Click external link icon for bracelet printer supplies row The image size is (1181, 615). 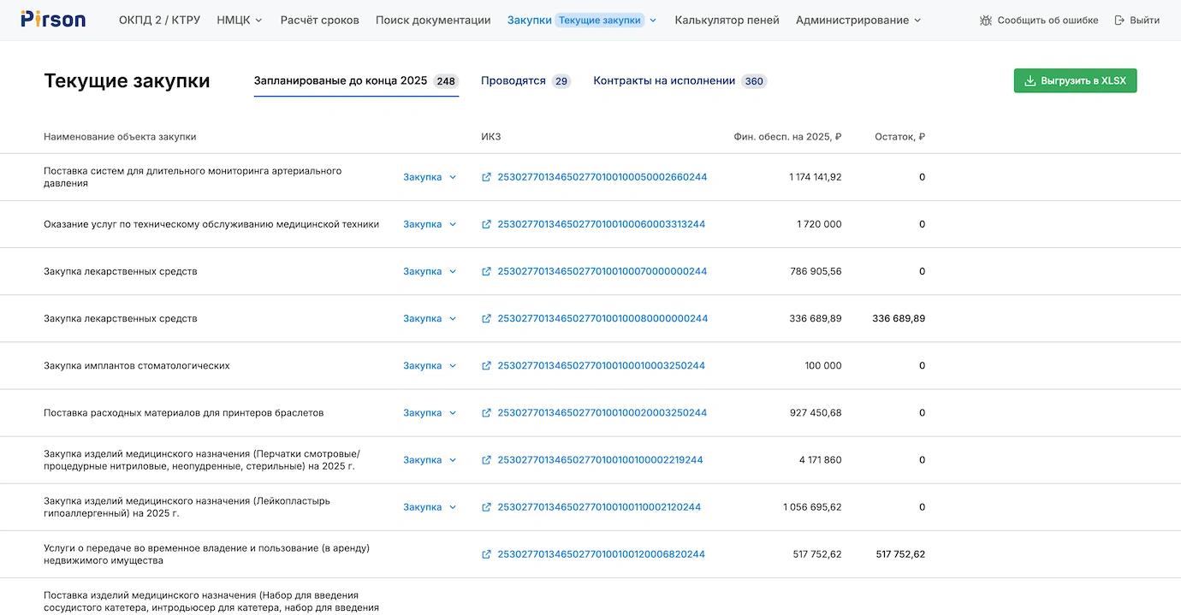tap(487, 413)
